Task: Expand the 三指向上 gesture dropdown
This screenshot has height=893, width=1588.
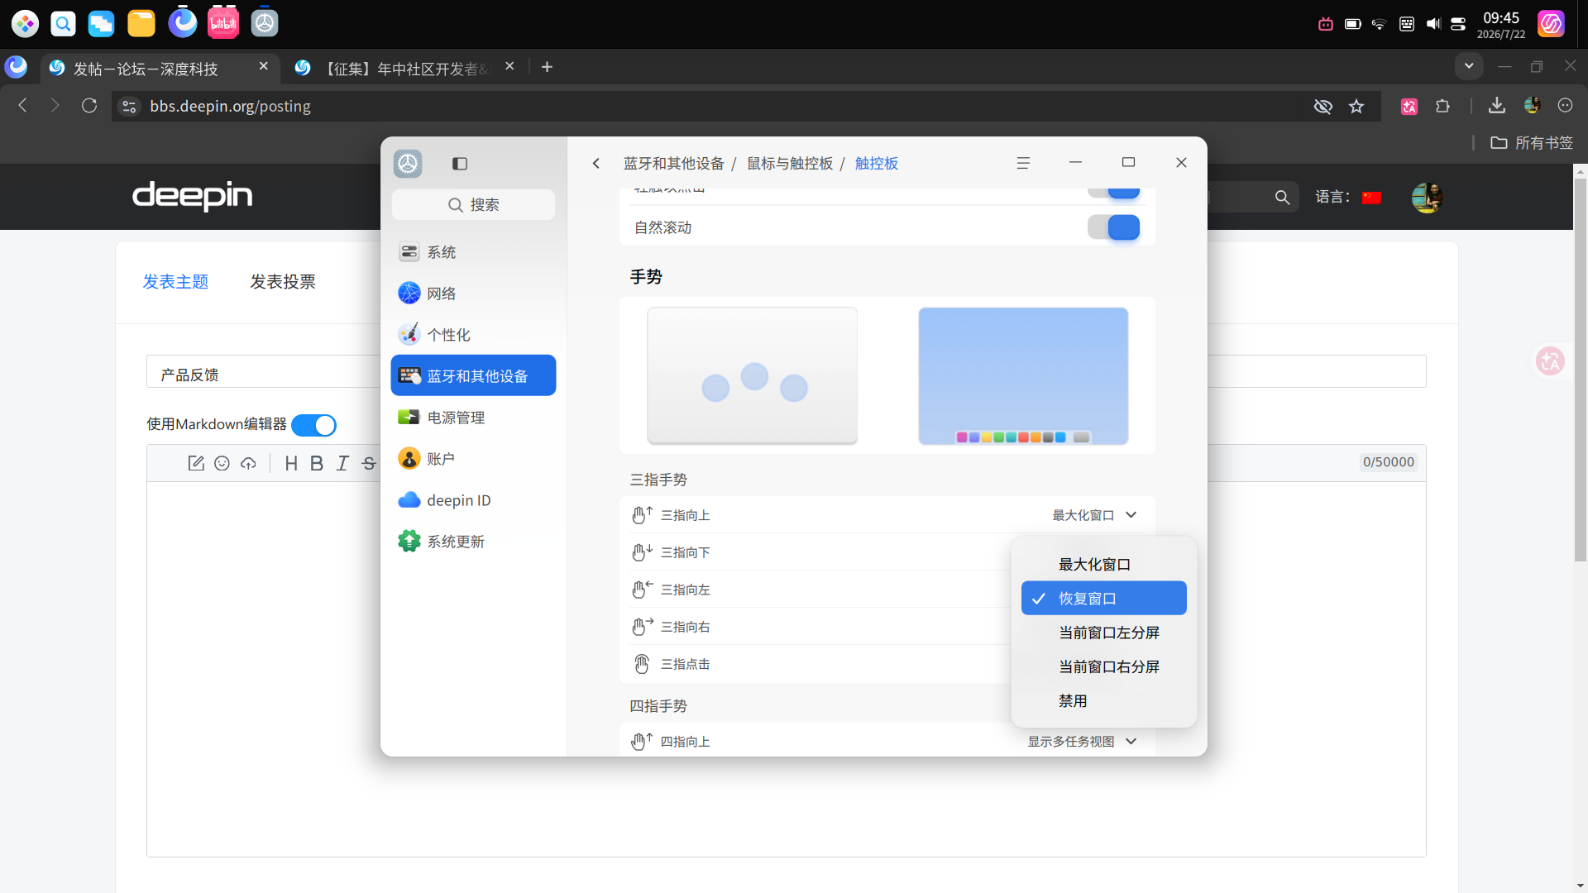Action: pos(1094,515)
